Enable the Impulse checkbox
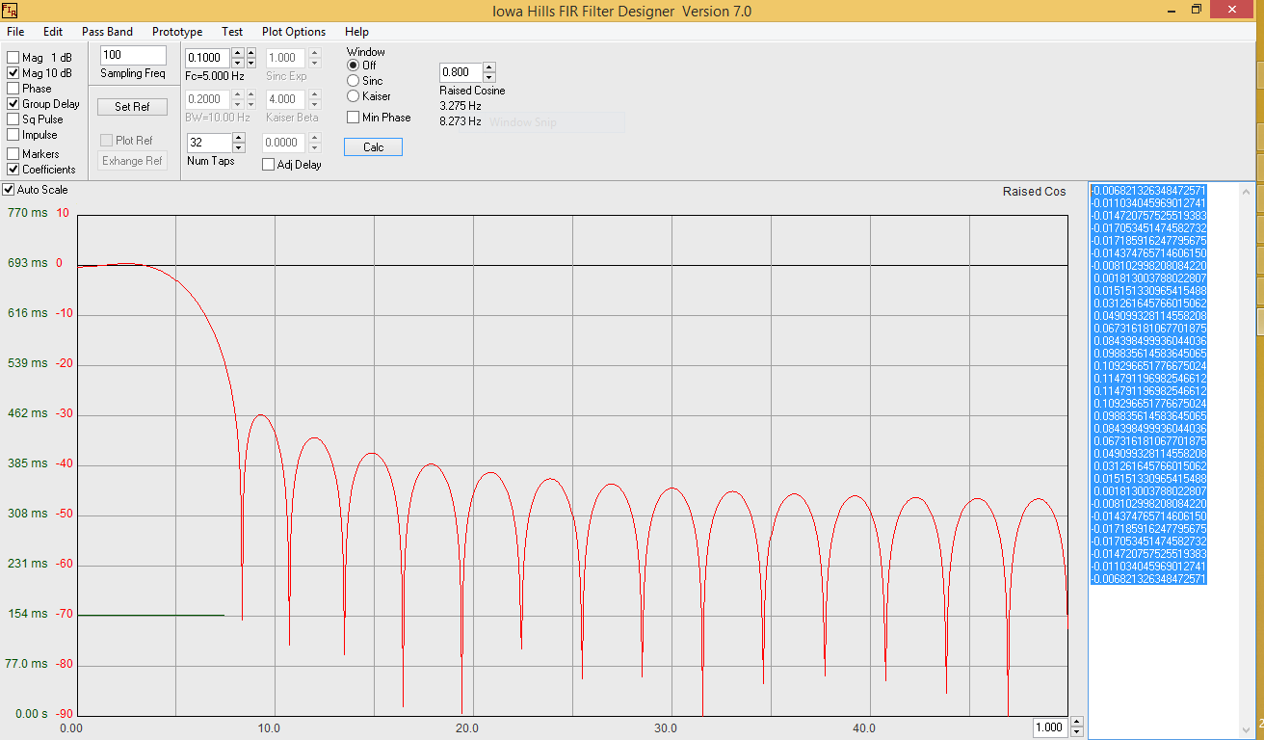This screenshot has width=1264, height=740. 13,135
